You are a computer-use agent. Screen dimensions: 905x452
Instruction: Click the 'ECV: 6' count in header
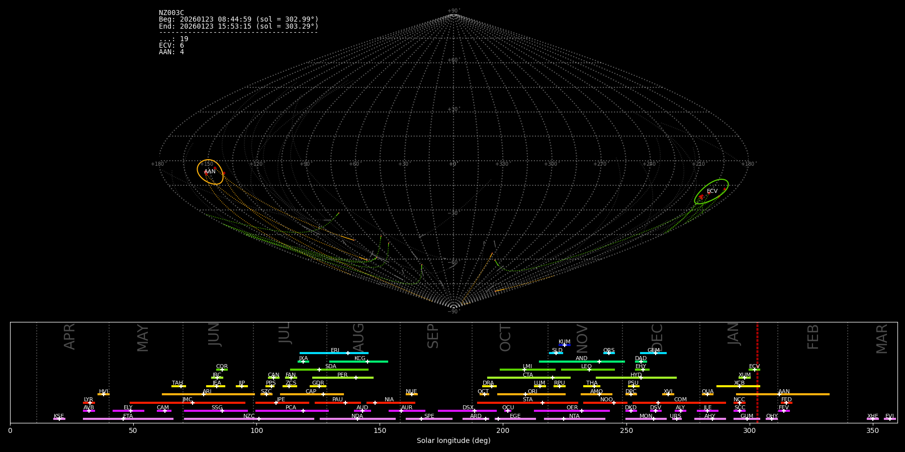coord(171,46)
